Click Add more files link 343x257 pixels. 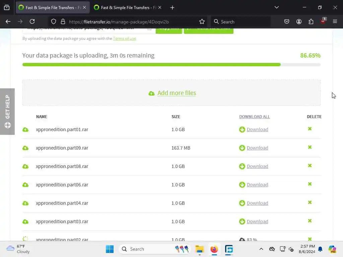(x=177, y=93)
